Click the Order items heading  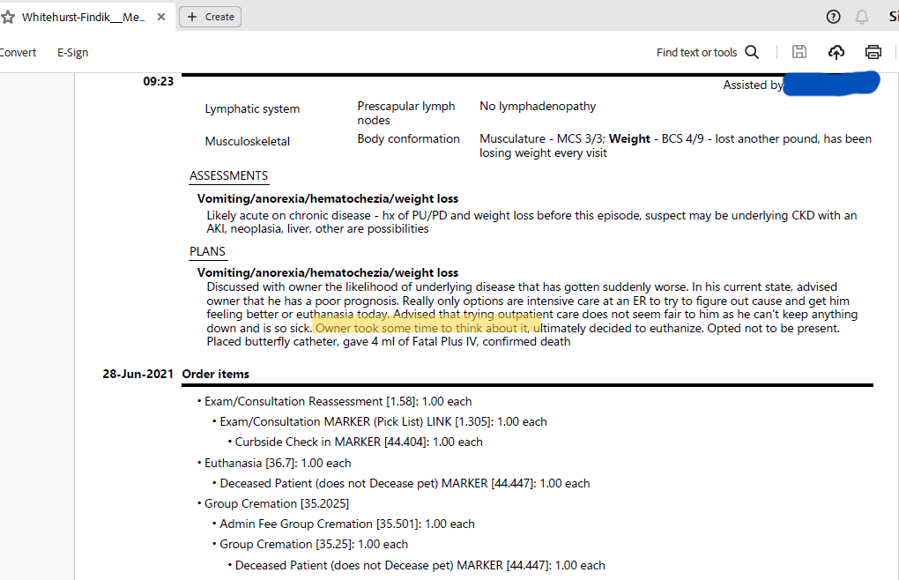pos(215,374)
